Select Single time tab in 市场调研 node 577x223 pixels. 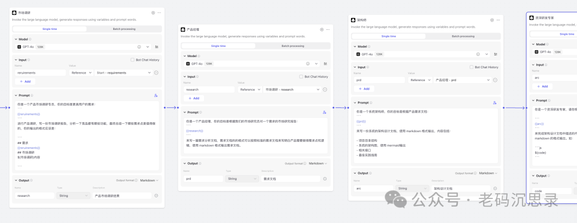[50, 29]
